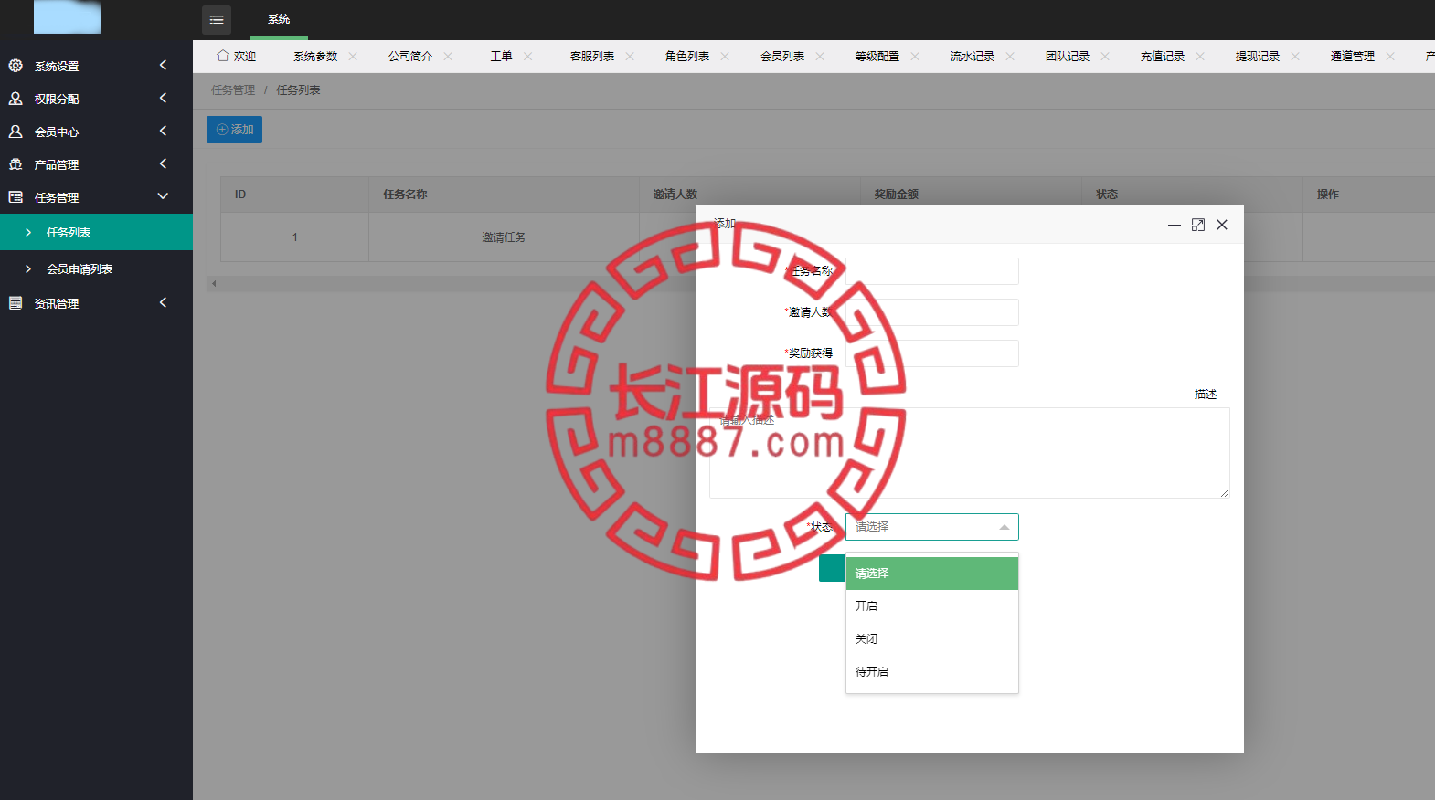Click the home icon on 欢迎 tab
This screenshot has width=1435, height=800.
coord(222,56)
